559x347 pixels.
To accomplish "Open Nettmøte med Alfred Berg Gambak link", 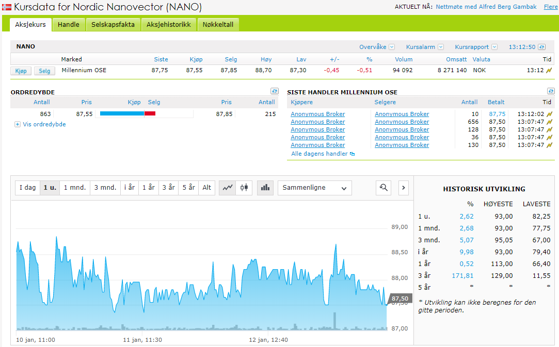I will click(x=486, y=7).
